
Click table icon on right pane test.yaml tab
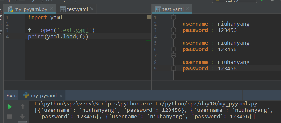click(x=158, y=9)
